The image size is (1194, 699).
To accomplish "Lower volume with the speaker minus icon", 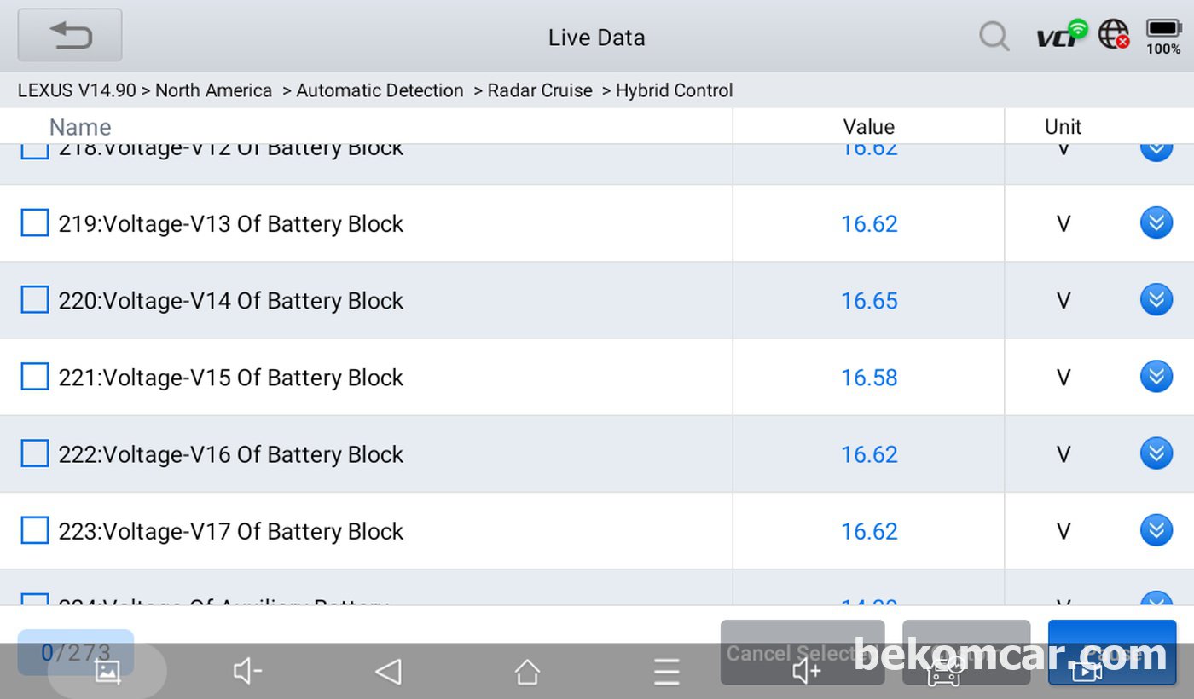I will tap(247, 672).
